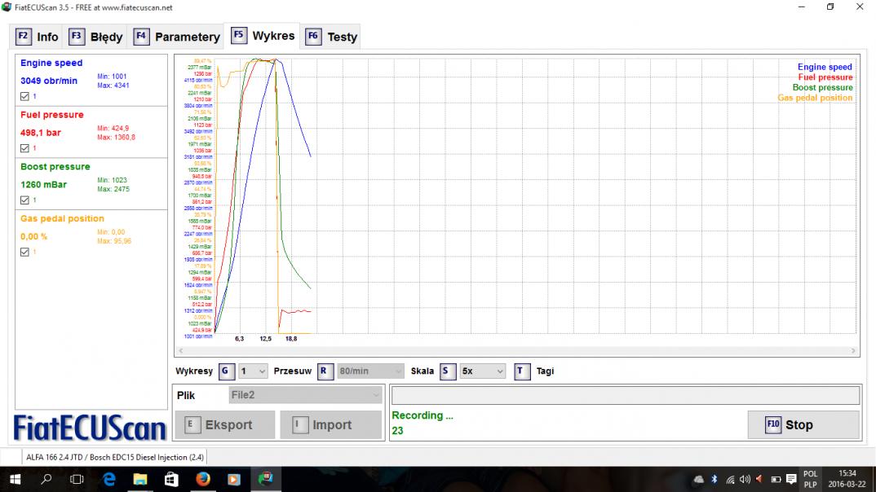Click the Boost pressure Max: 2475 value

tap(113, 189)
